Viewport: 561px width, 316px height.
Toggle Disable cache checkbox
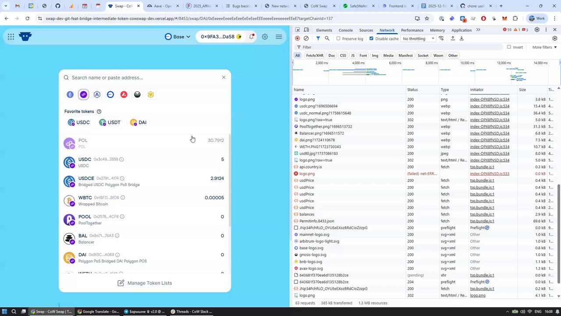(x=372, y=39)
